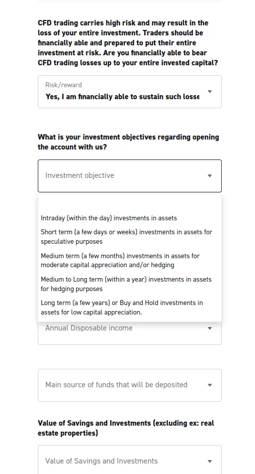Click the investment objectives question heading

point(128,142)
